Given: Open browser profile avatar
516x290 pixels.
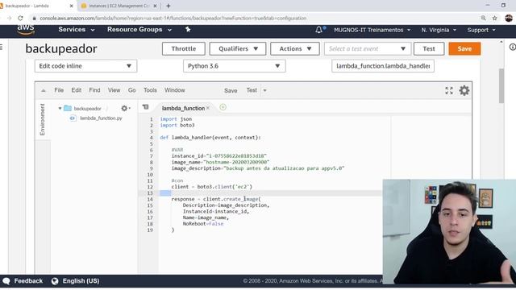Looking at the screenshot, I should click(509, 18).
